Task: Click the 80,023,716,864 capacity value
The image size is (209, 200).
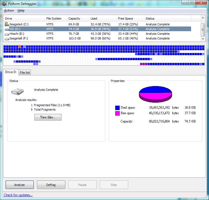Action: [159, 121]
